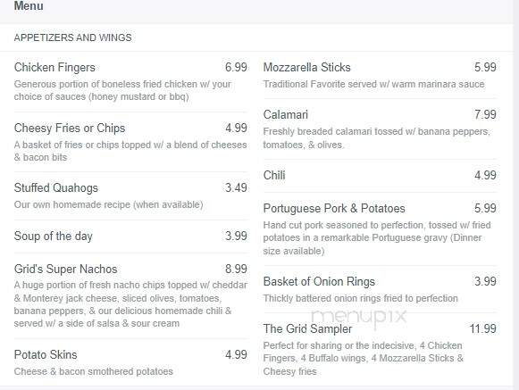The image size is (519, 390).
Task: Click the 11.99 price for Grid Sampler
Action: [x=483, y=328]
